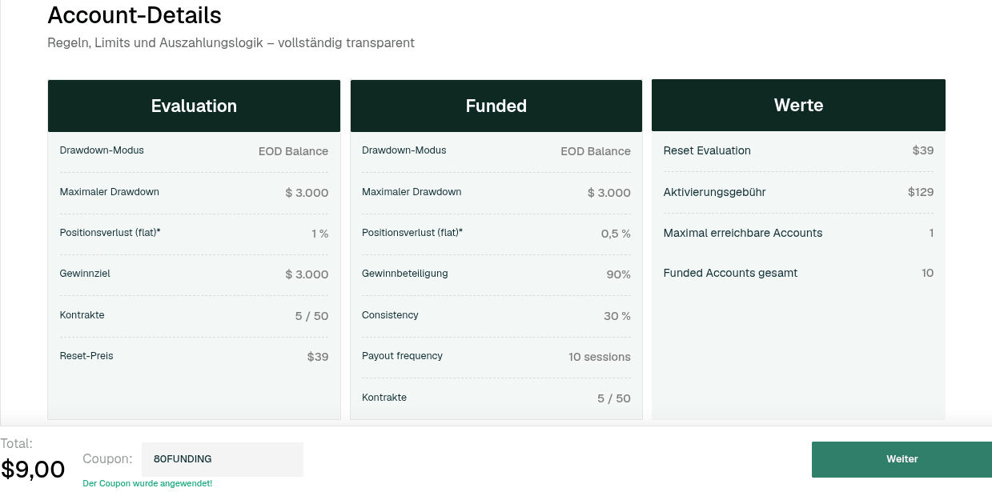This screenshot has height=492, width=992.
Task: Click the 10 Funded Accounts gesamt value
Action: (928, 273)
